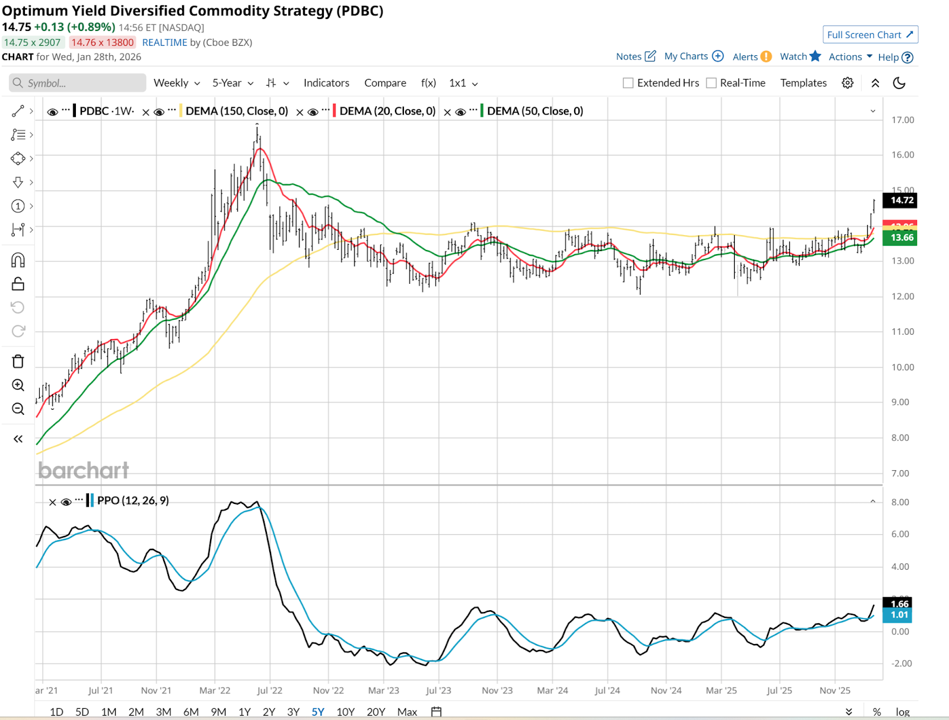Image resolution: width=949 pixels, height=720 pixels.
Task: Click the zoom in magnifier icon
Action: (18, 385)
